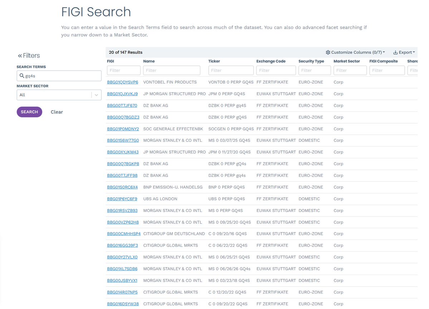Click the FIGI Composite column header
This screenshot has width=429, height=309.
[x=383, y=61]
